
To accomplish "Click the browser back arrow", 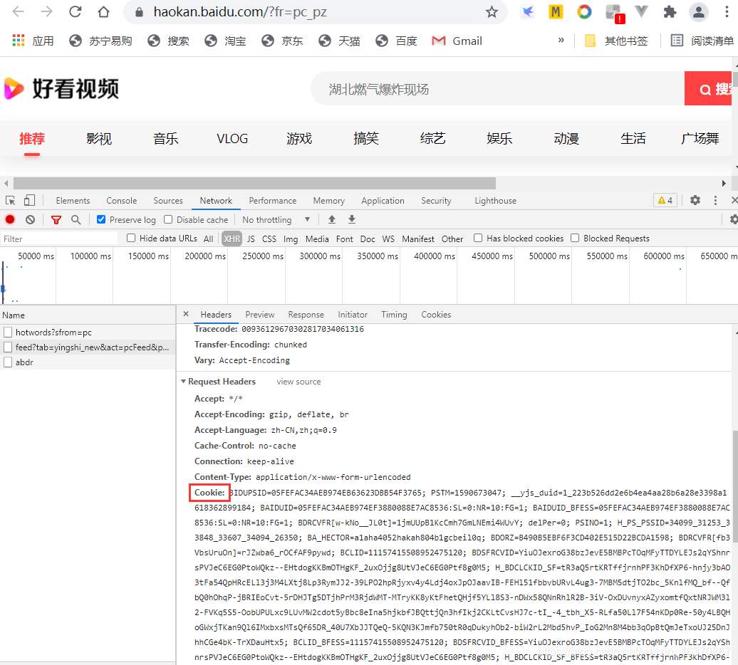I will tap(18, 12).
